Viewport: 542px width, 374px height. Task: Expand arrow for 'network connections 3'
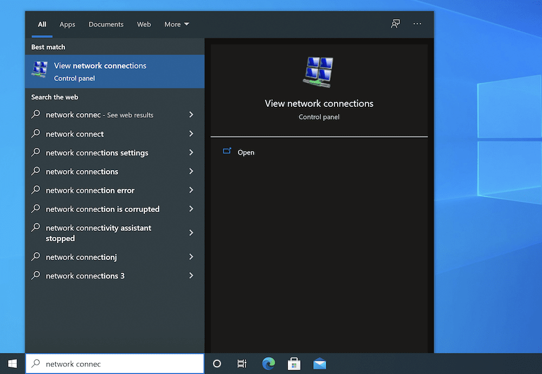pyautogui.click(x=191, y=275)
